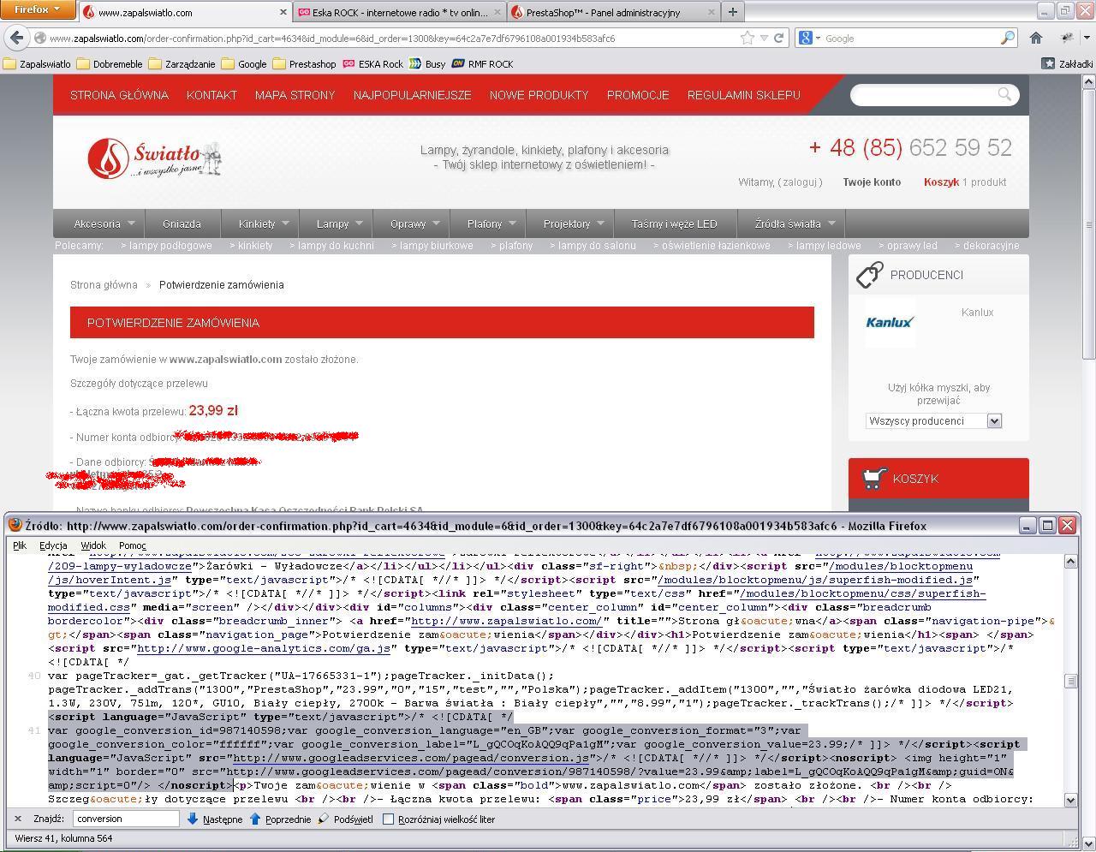Viewport: 1096px width, 852px height.
Task: Open Twoje konto link
Action: (x=872, y=182)
